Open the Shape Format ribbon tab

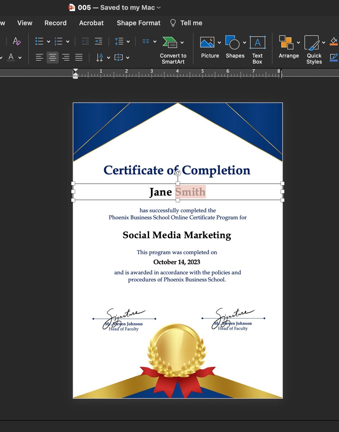(x=138, y=23)
